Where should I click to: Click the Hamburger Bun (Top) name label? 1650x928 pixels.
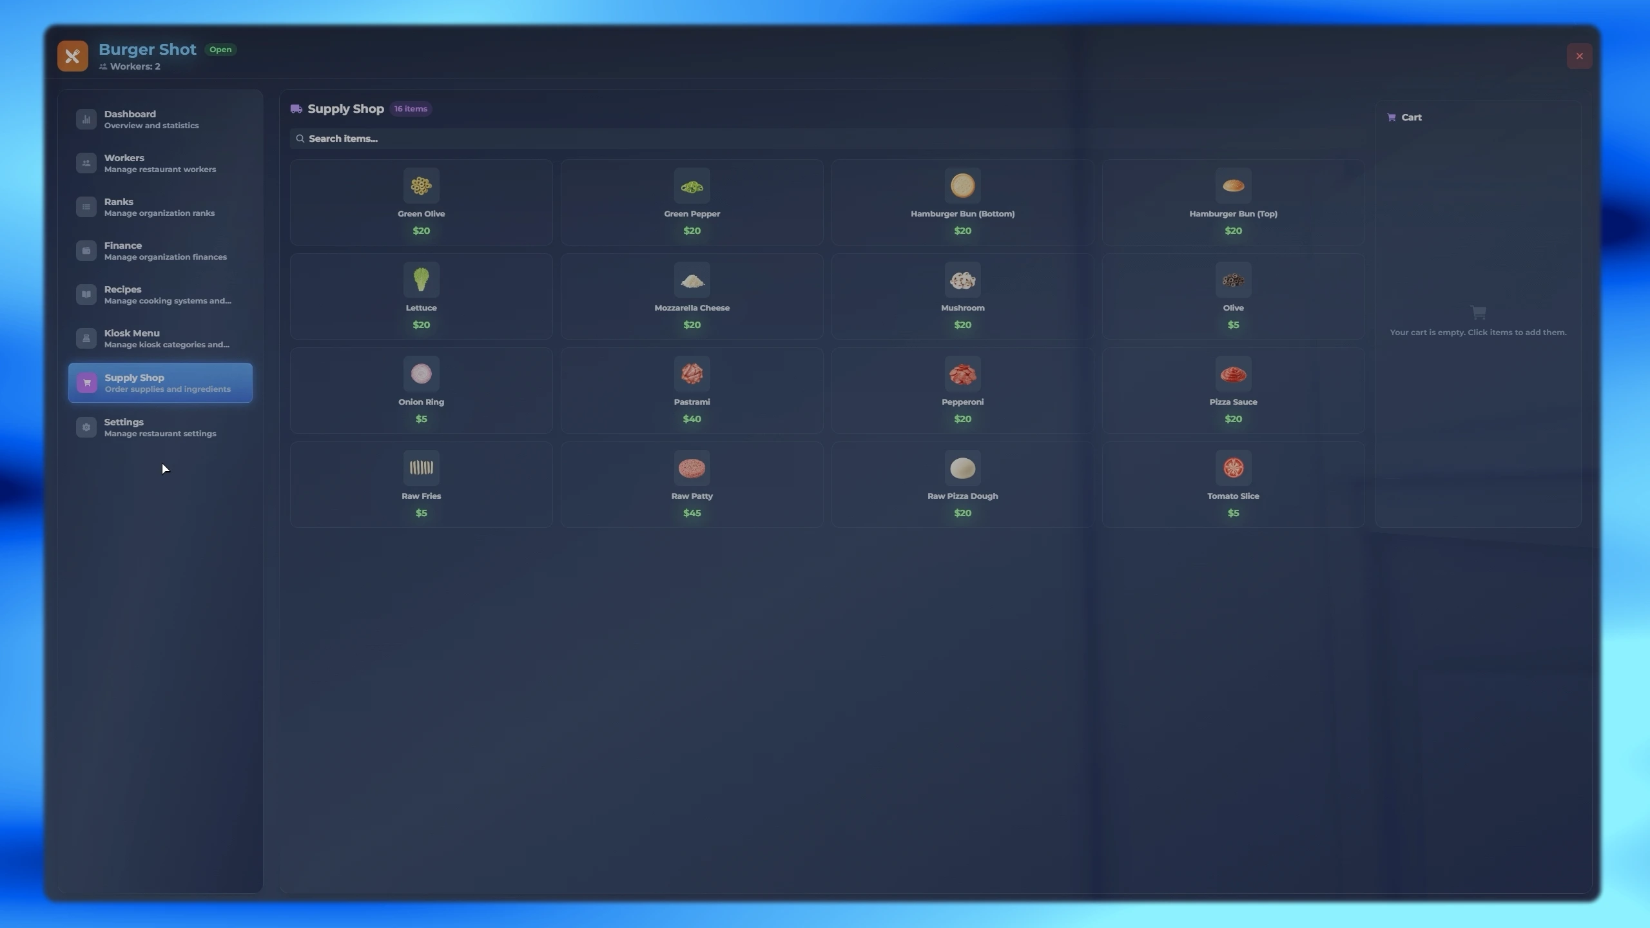tap(1233, 214)
